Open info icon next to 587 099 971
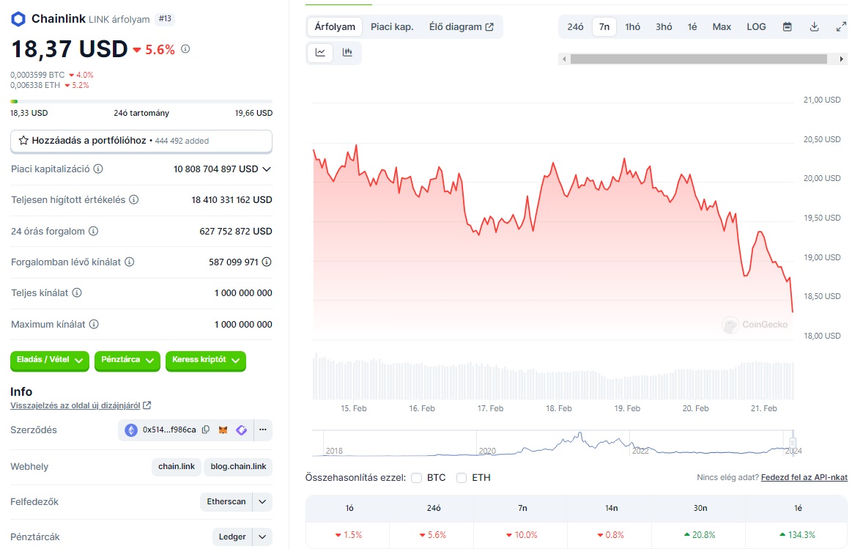The width and height of the screenshot is (852, 549). point(267,262)
